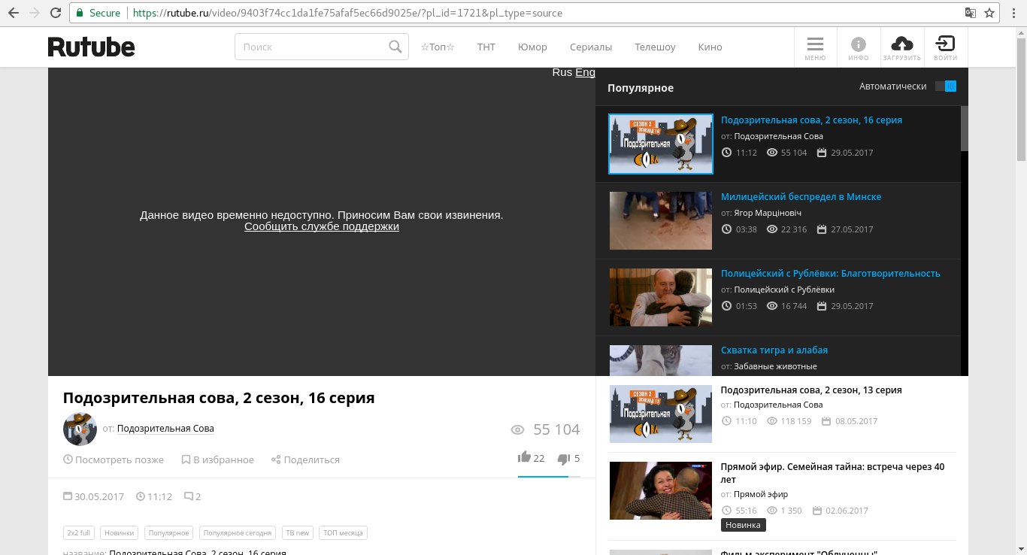Click the ТОП месяца tag
The image size is (1027, 555).
tap(343, 532)
